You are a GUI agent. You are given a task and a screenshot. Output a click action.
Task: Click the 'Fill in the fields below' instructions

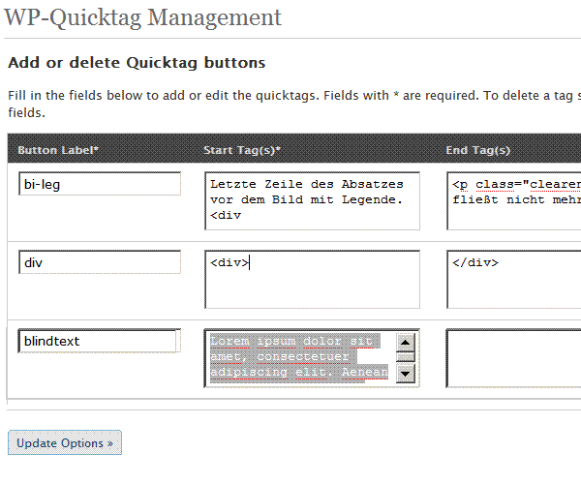[x=294, y=104]
